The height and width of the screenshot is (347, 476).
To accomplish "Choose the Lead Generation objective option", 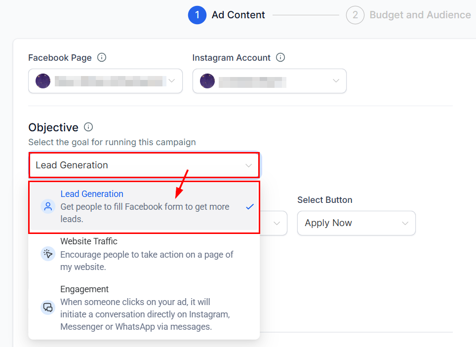I will (x=144, y=207).
